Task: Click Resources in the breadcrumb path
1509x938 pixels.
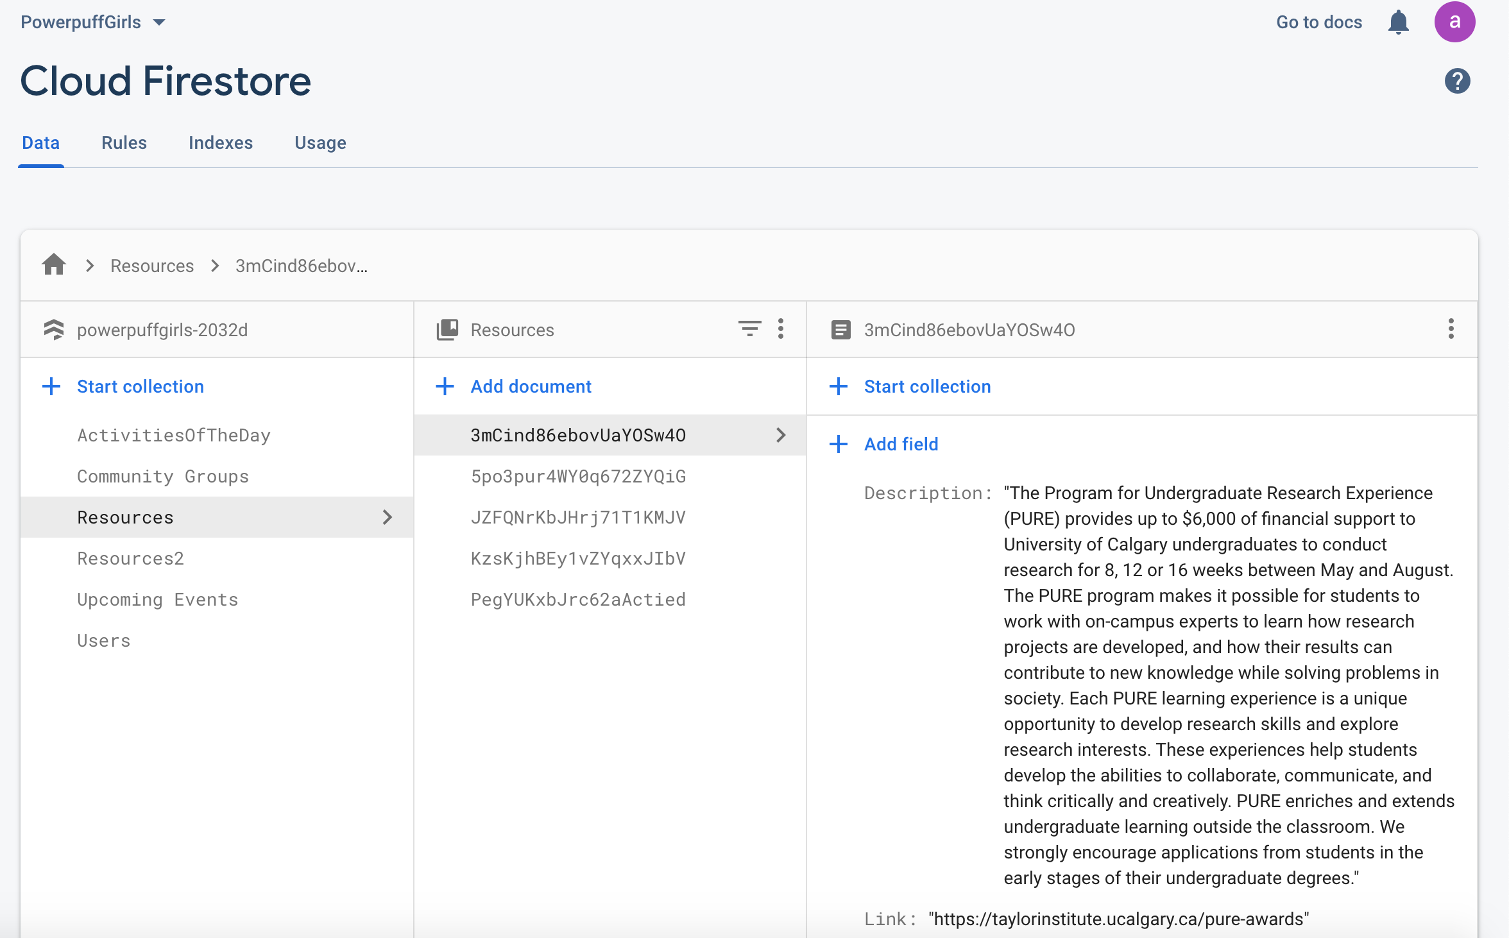Action: [152, 266]
